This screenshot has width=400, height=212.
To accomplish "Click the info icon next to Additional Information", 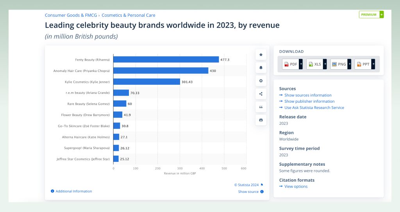I will click(x=52, y=191).
